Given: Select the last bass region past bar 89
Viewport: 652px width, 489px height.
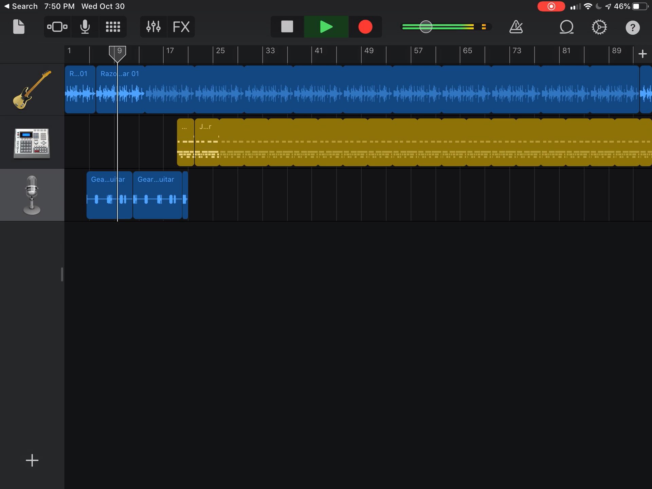Looking at the screenshot, I should (646, 90).
